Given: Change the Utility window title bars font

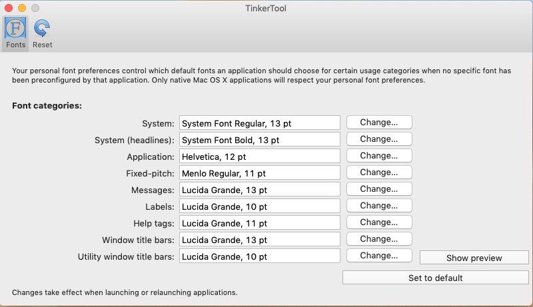Looking at the screenshot, I should pyautogui.click(x=378, y=256).
